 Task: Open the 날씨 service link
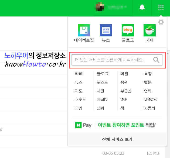(100, 108)
